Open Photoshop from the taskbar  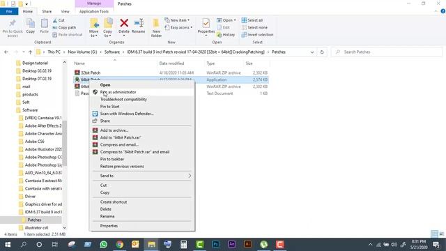click(x=215, y=245)
